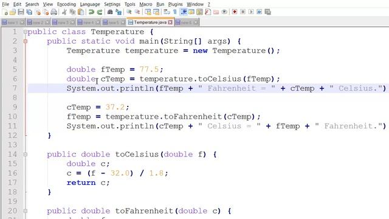Open the Search menu
The height and width of the screenshot is (219, 389).
(32, 4)
